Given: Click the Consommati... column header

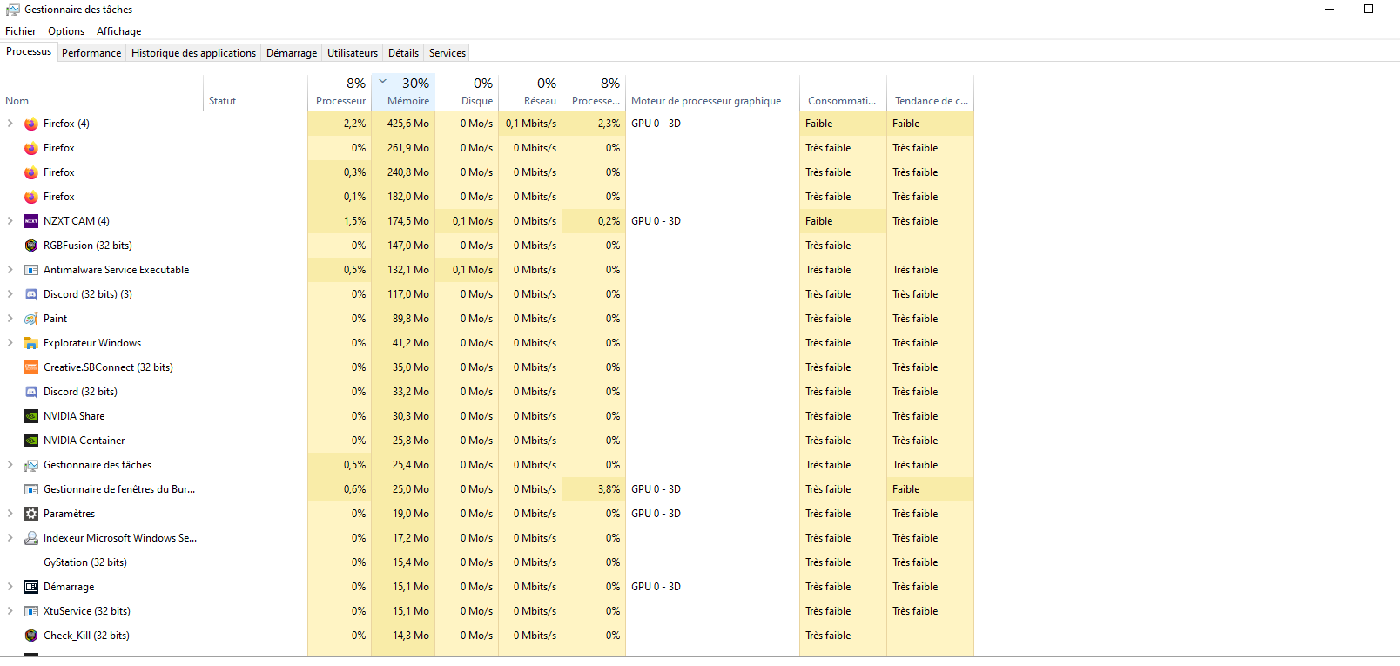Looking at the screenshot, I should pos(843,92).
